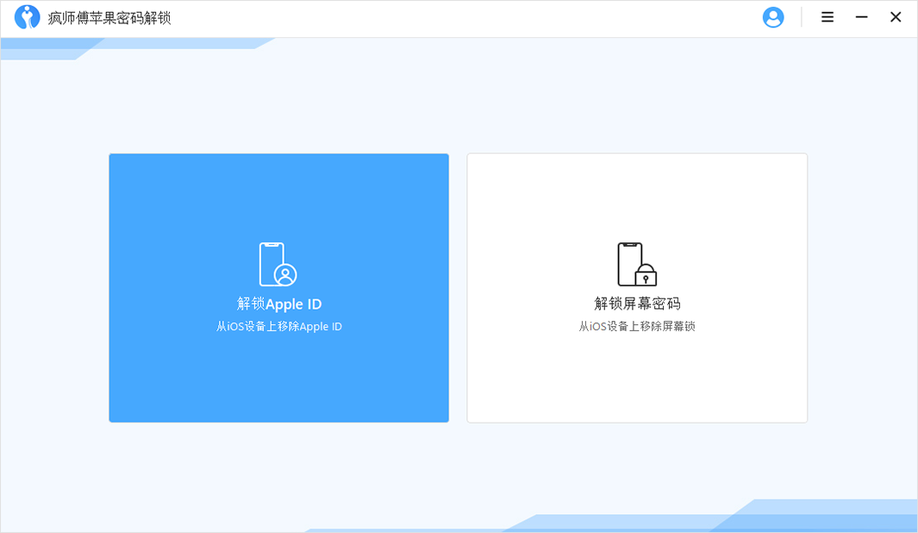The width and height of the screenshot is (918, 533).
Task: Open the user account avatar icon
Action: point(773,16)
